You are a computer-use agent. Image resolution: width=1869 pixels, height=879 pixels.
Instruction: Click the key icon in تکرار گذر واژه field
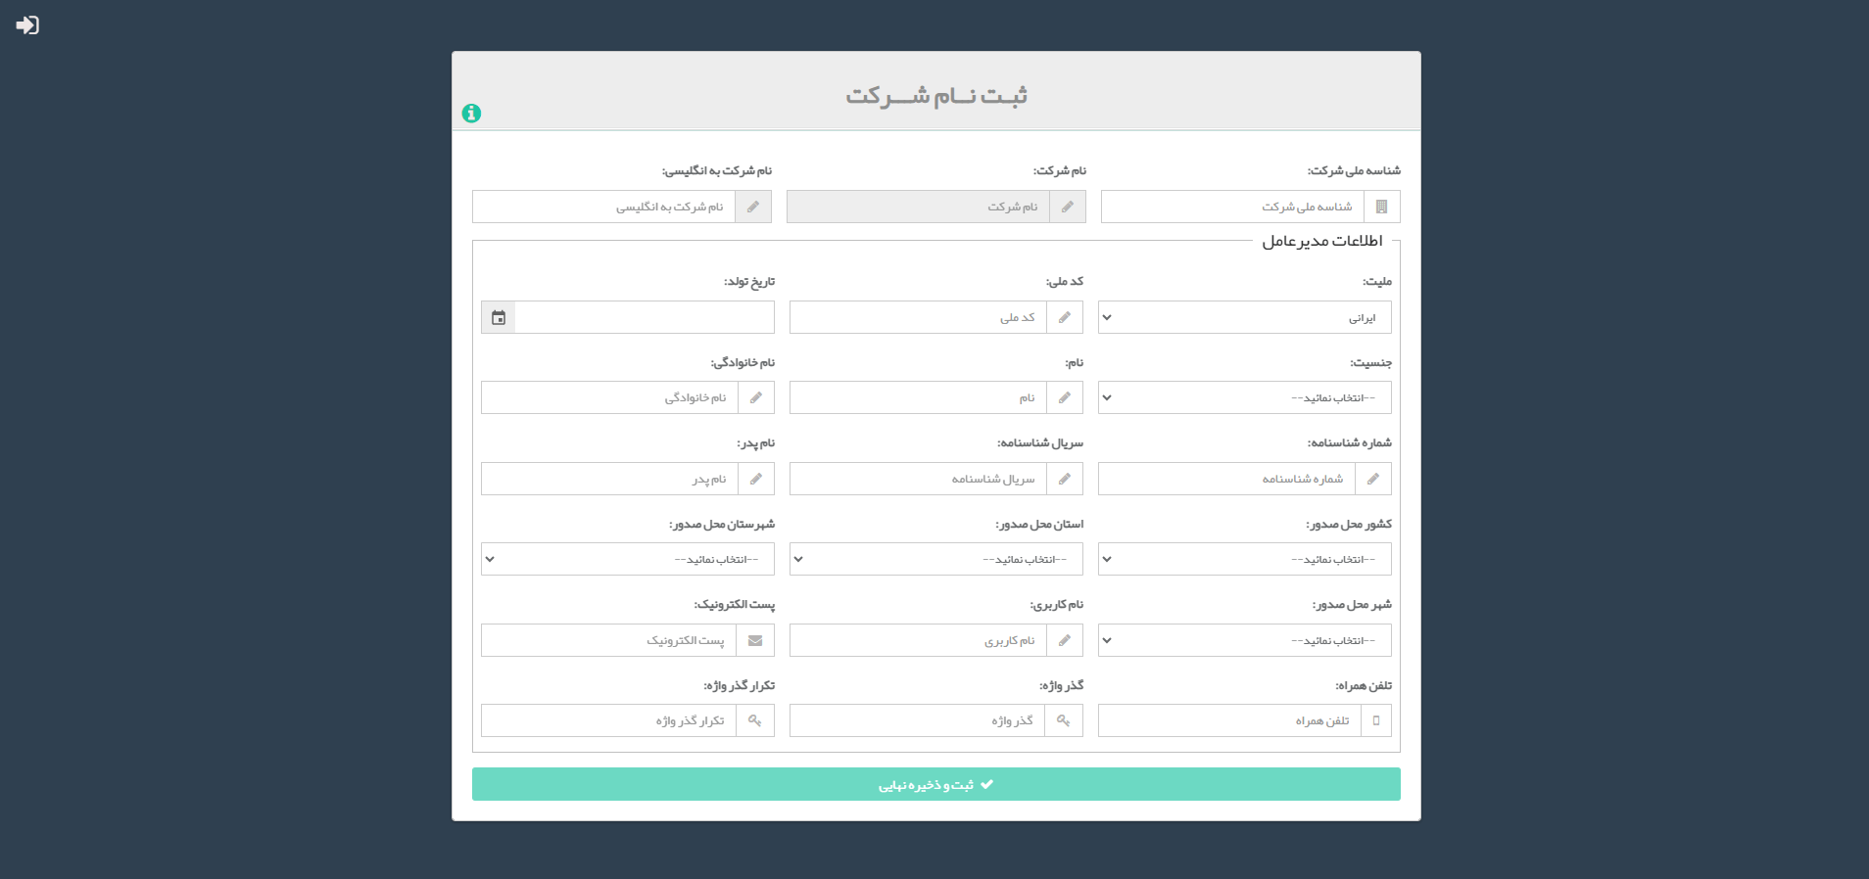[x=755, y=720]
